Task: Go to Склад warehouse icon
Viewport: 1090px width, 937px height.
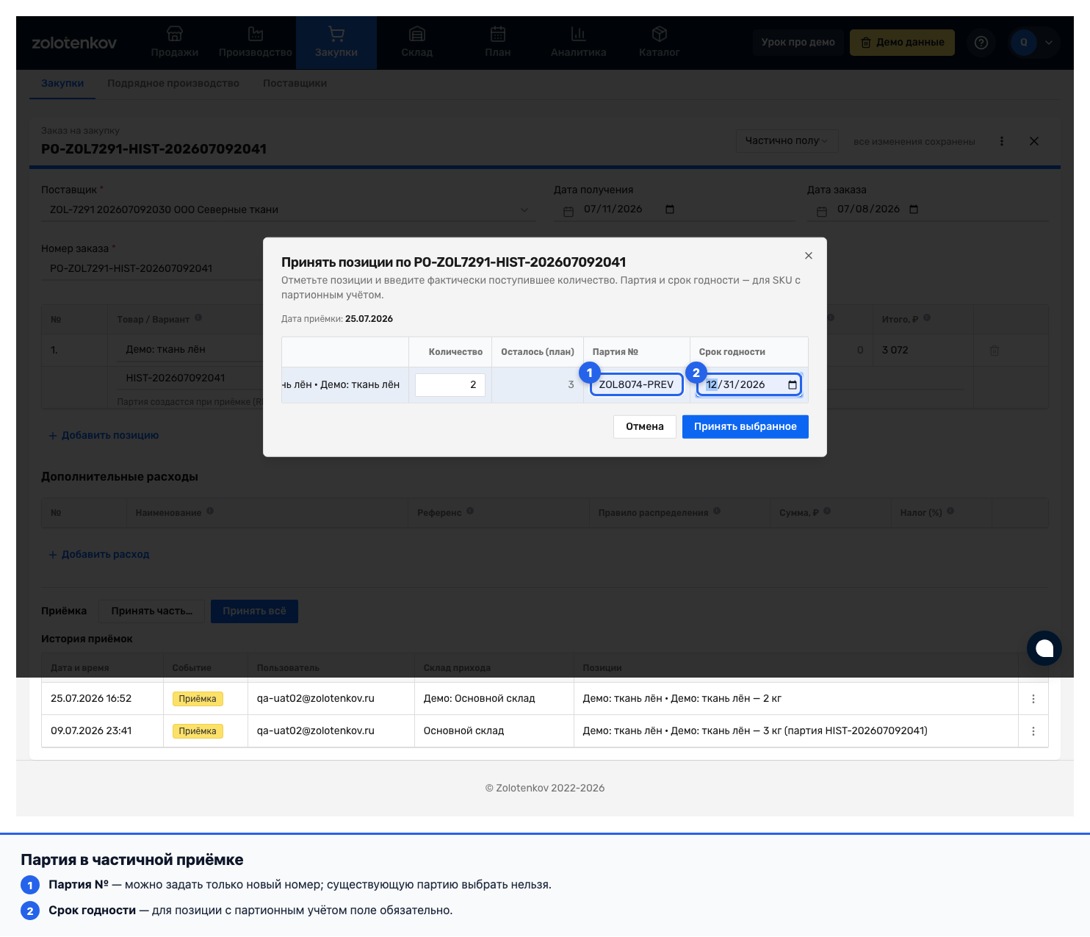Action: coord(417,34)
